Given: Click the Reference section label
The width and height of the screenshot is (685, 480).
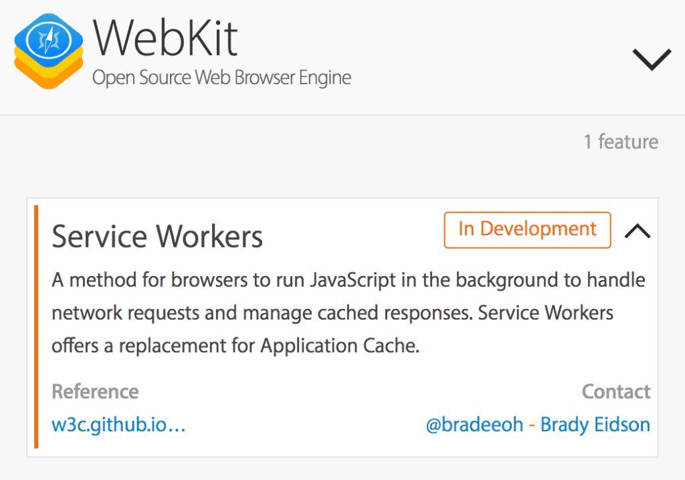Looking at the screenshot, I should [x=95, y=391].
